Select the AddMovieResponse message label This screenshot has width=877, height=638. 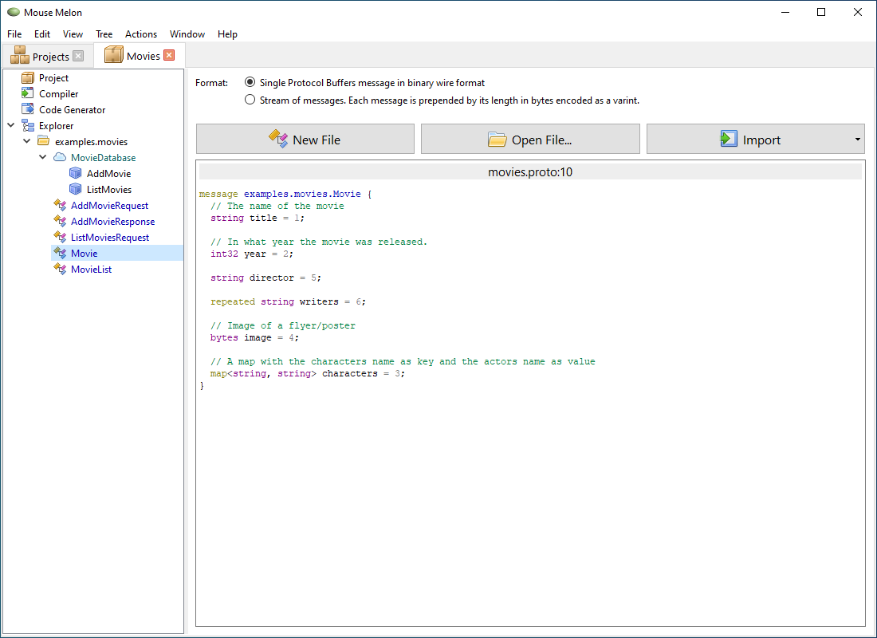(113, 221)
